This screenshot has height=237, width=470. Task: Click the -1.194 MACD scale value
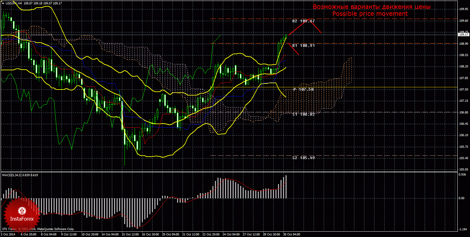pos(463,229)
